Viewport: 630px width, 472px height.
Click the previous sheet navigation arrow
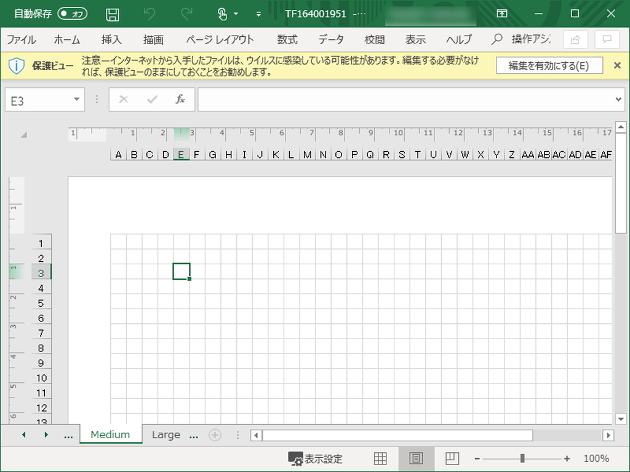click(x=24, y=435)
